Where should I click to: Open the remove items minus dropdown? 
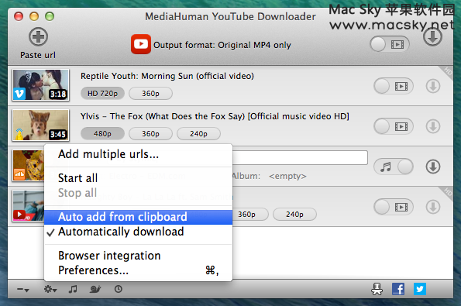[23, 290]
